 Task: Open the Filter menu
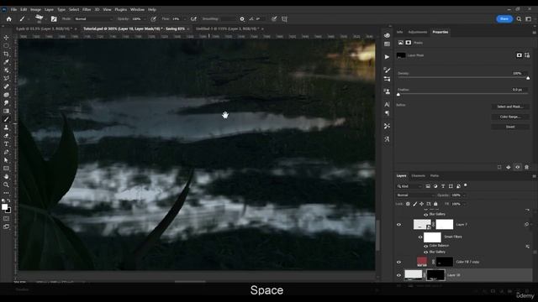point(87,9)
